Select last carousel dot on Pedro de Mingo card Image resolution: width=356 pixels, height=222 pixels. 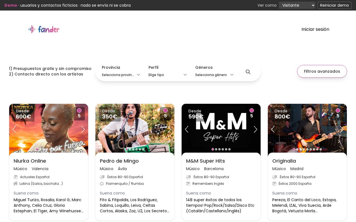pyautogui.click(x=143, y=149)
